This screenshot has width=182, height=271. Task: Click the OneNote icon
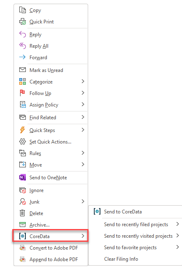tap(23, 177)
